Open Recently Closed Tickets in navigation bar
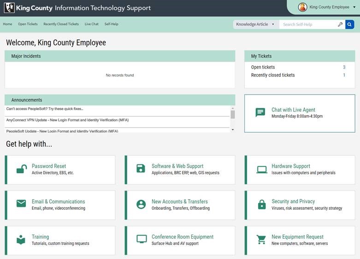Screen dimensions: 360x259 click(x=61, y=24)
